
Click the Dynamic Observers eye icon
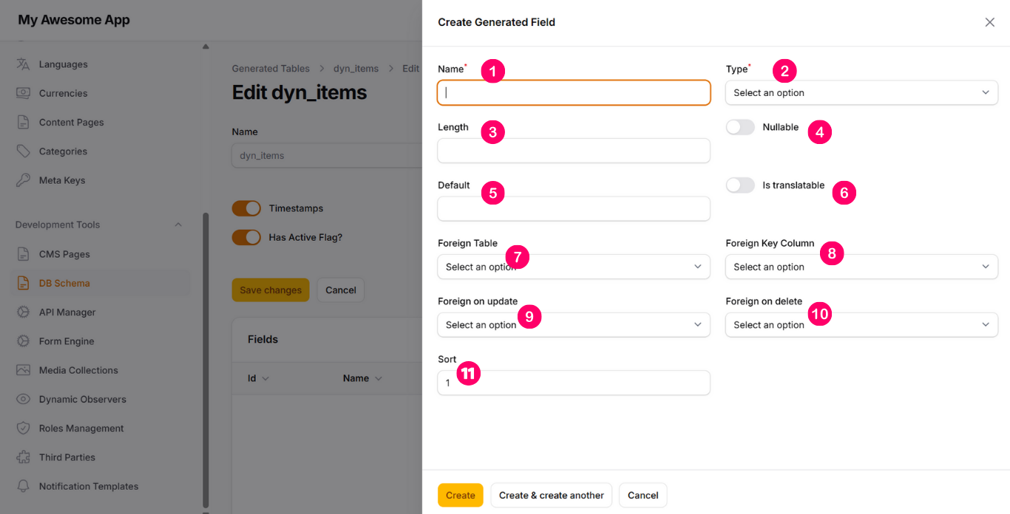23,400
